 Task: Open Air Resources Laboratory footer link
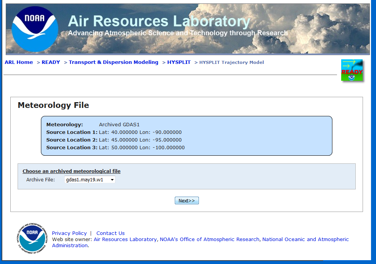click(125, 239)
